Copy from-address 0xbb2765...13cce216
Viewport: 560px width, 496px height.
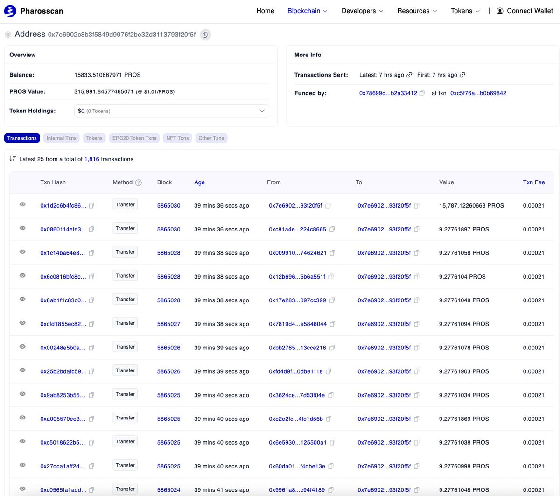click(332, 348)
